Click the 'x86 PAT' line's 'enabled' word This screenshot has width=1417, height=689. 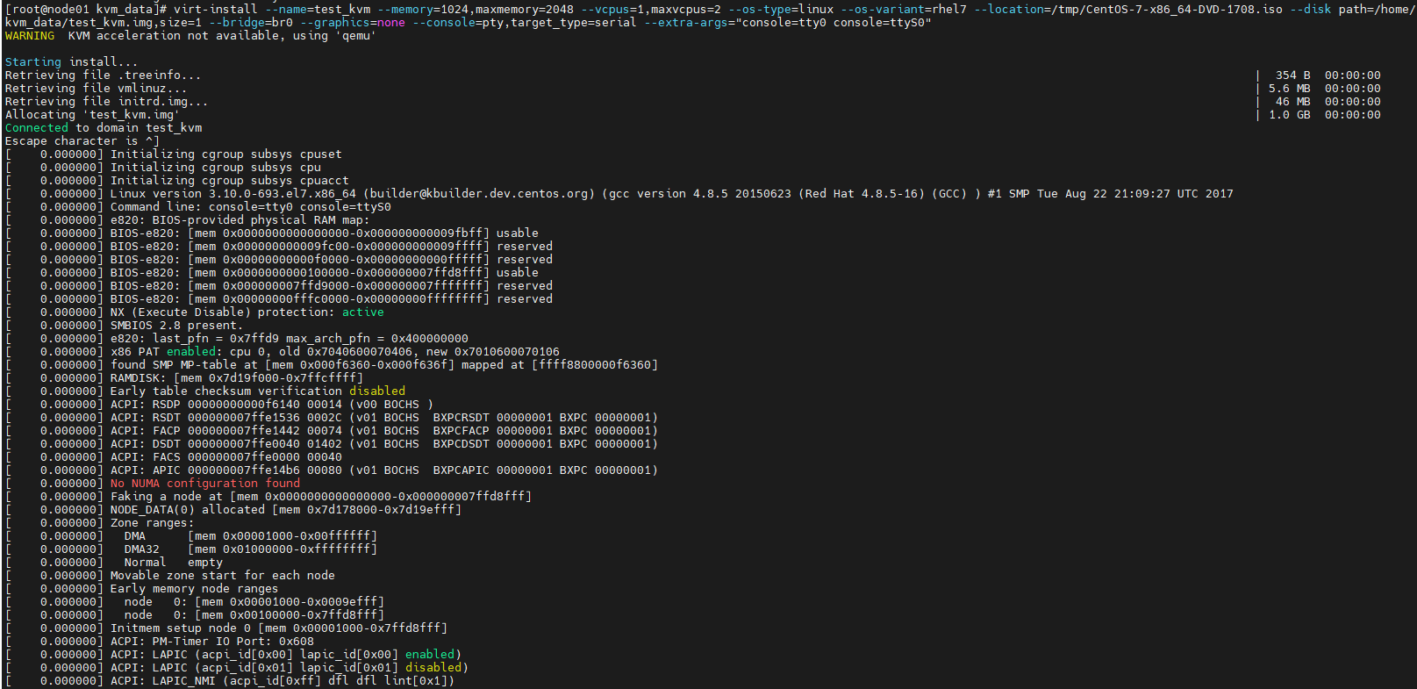click(x=190, y=351)
